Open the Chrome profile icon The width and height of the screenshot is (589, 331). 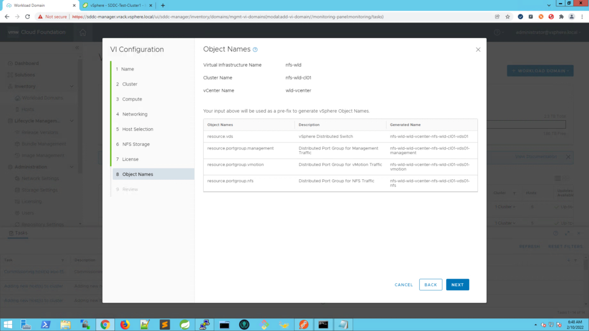tap(571, 17)
